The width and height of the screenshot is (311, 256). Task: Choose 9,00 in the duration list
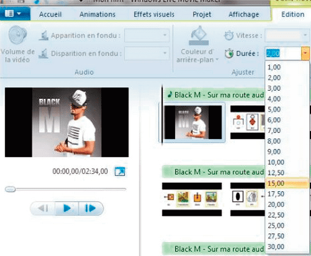click(x=287, y=152)
